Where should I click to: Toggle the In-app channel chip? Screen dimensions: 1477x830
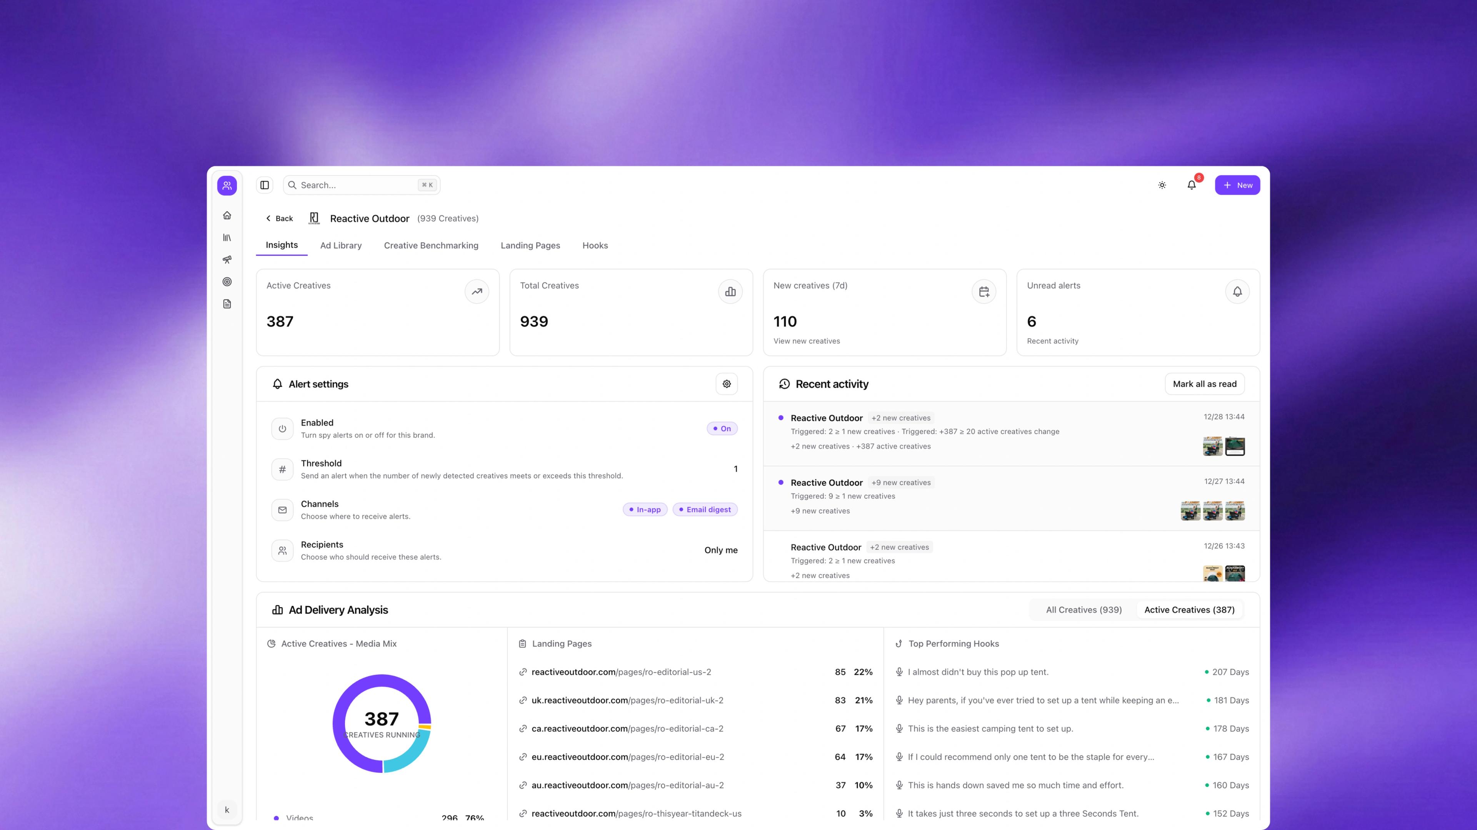645,509
